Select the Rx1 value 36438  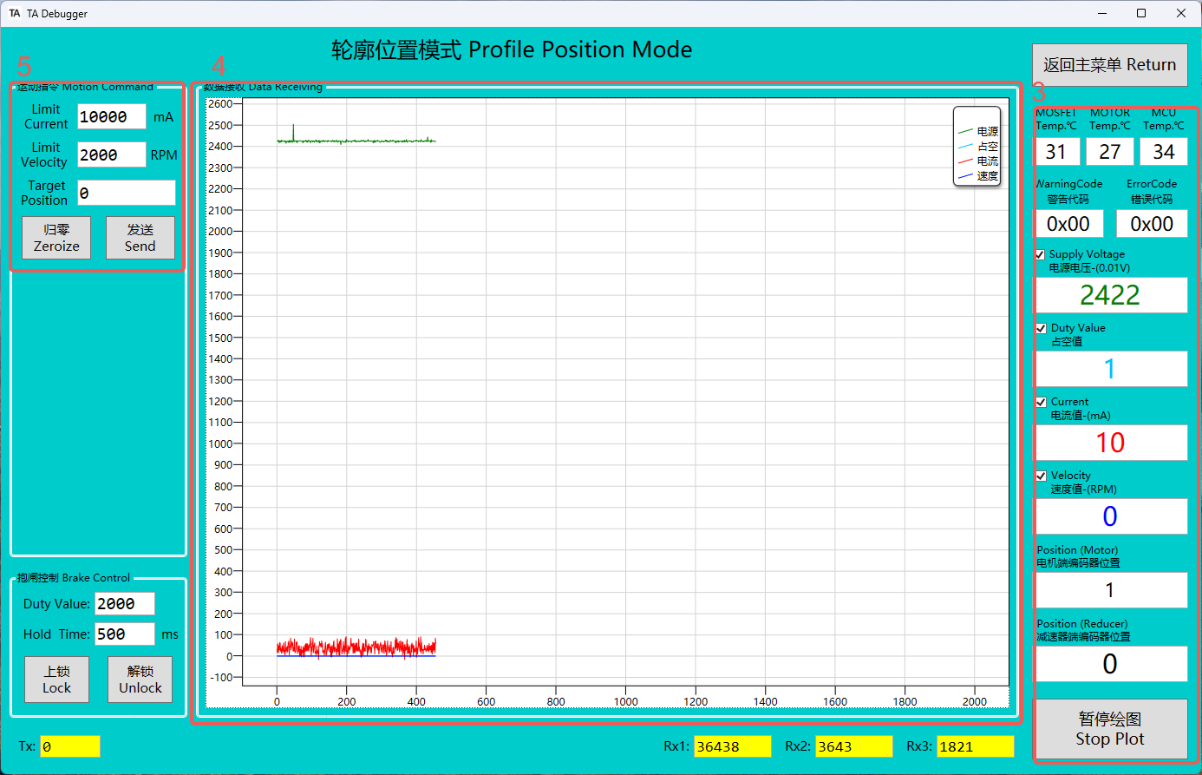[x=733, y=746]
